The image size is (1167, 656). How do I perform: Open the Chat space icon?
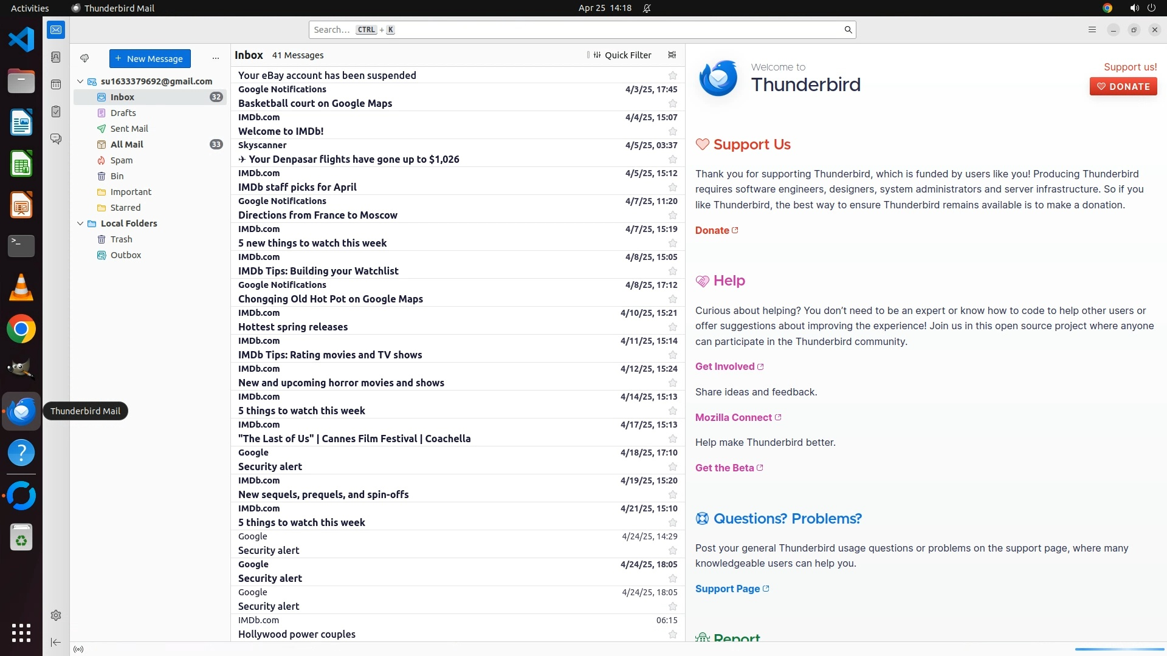56,139
